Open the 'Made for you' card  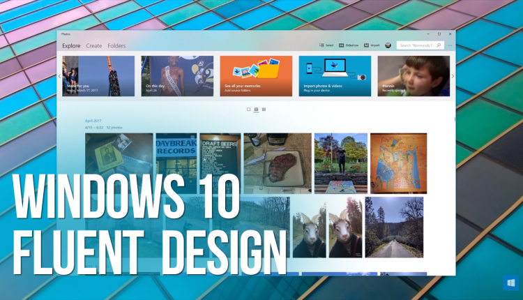point(98,76)
